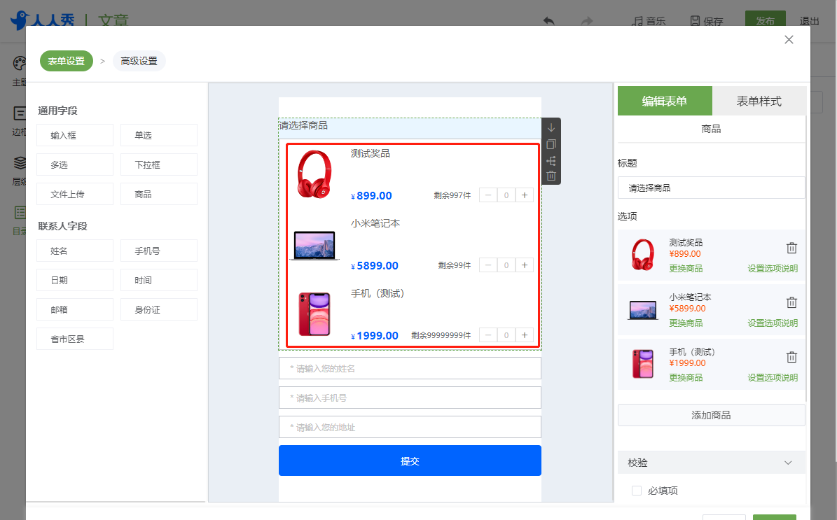Screen dimensions: 837x520
Task: Decrease quantity of 手机（测试） with minus
Action: [x=488, y=335]
